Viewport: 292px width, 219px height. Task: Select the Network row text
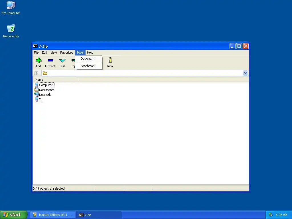pos(45,95)
